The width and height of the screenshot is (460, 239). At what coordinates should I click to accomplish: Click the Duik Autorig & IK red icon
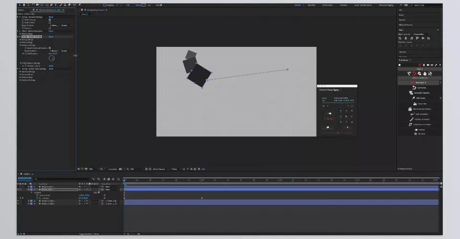(412, 83)
